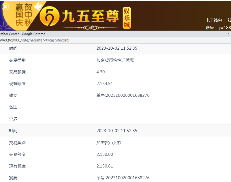Select transaction amount 4.30
The height and width of the screenshot is (182, 231).
tap(101, 72)
